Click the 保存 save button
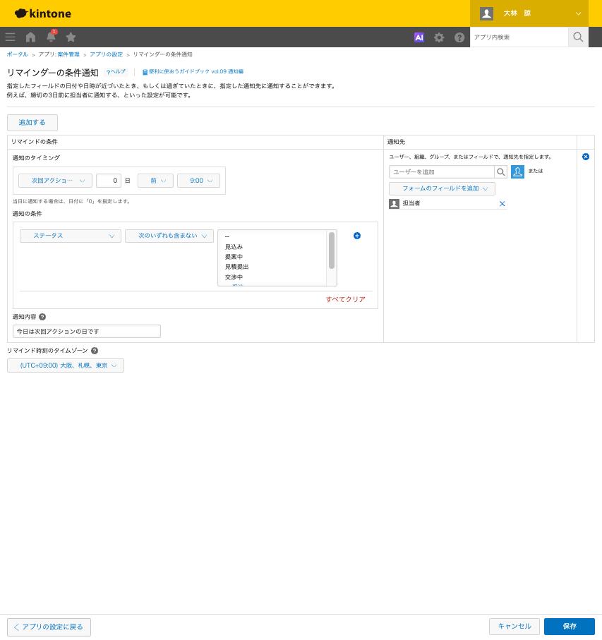Screen dimensions: 602x640 (570, 626)
